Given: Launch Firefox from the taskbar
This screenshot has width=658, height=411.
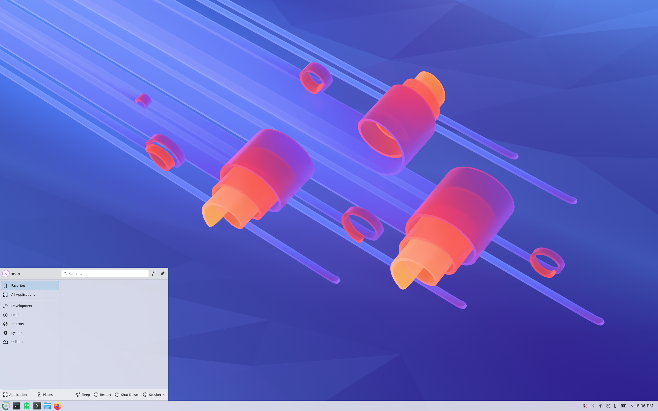Looking at the screenshot, I should (57, 406).
